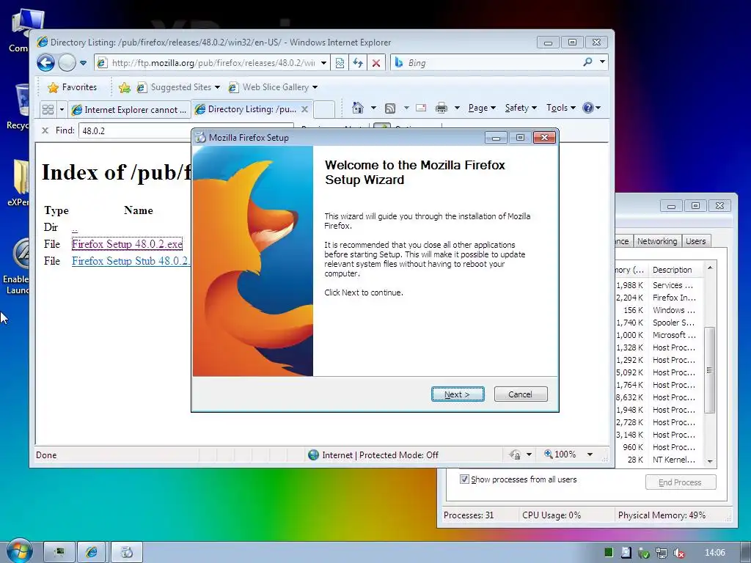
Task: Click Firefox Setup installer taskbar icon
Action: [x=127, y=553]
